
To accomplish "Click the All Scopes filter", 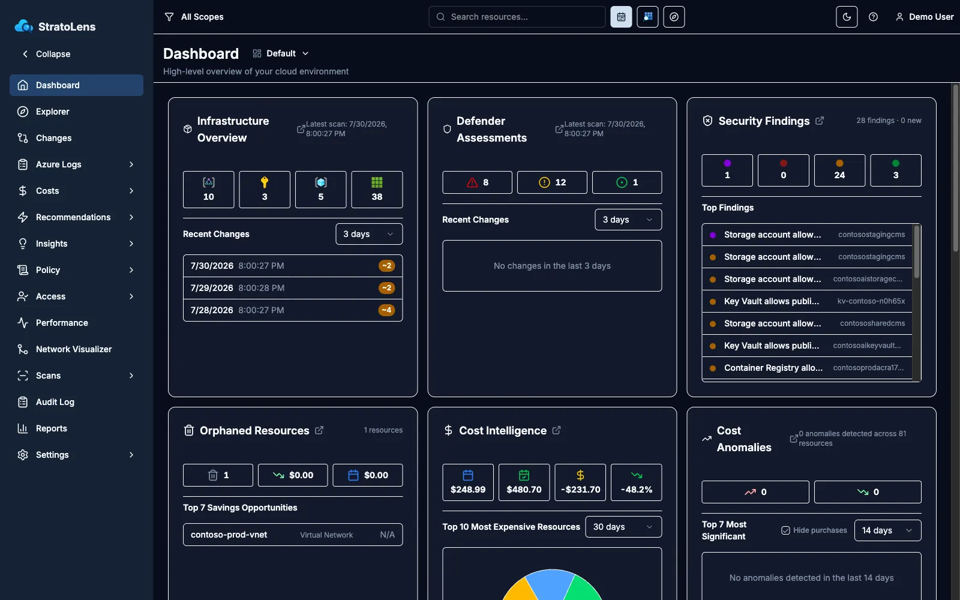I will [194, 17].
